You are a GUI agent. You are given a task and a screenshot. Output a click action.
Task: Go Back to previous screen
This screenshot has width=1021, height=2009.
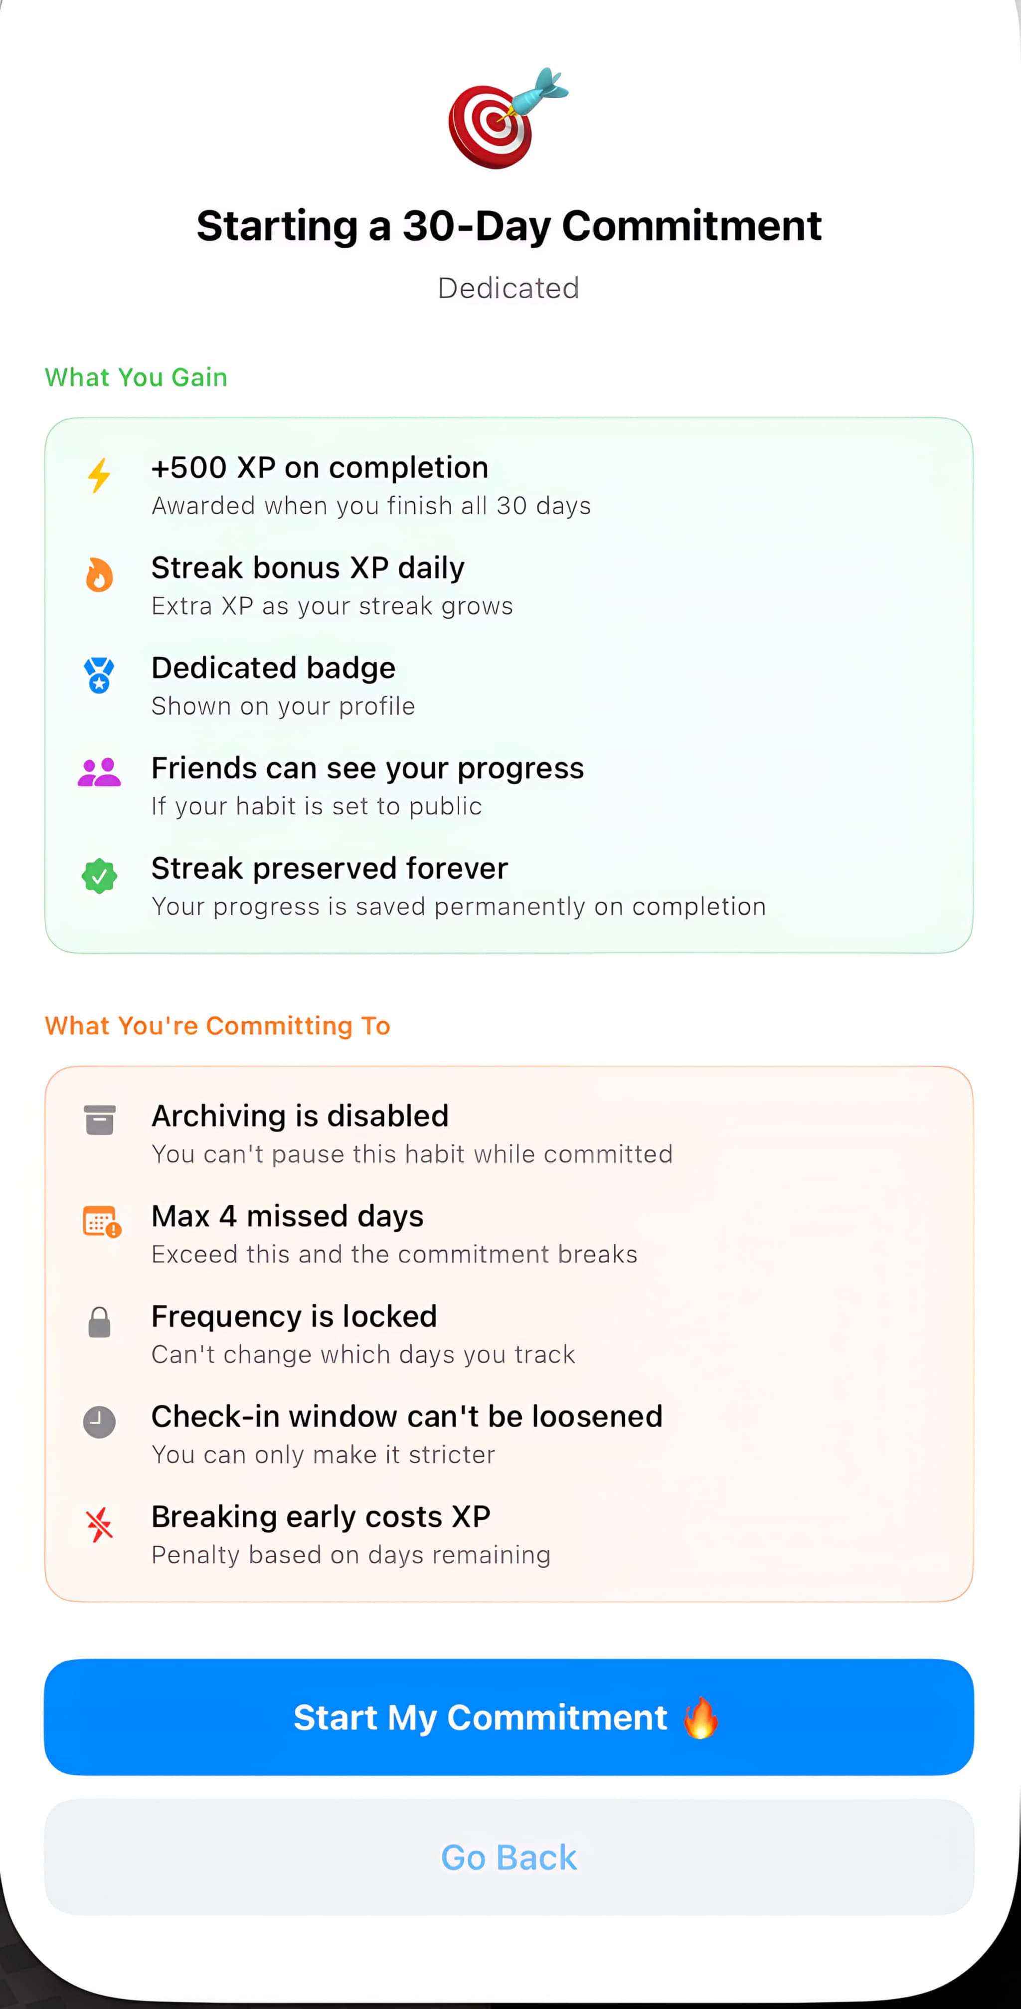(x=509, y=1857)
